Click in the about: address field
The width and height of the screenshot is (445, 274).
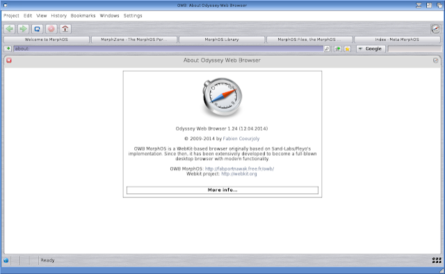tap(168, 49)
